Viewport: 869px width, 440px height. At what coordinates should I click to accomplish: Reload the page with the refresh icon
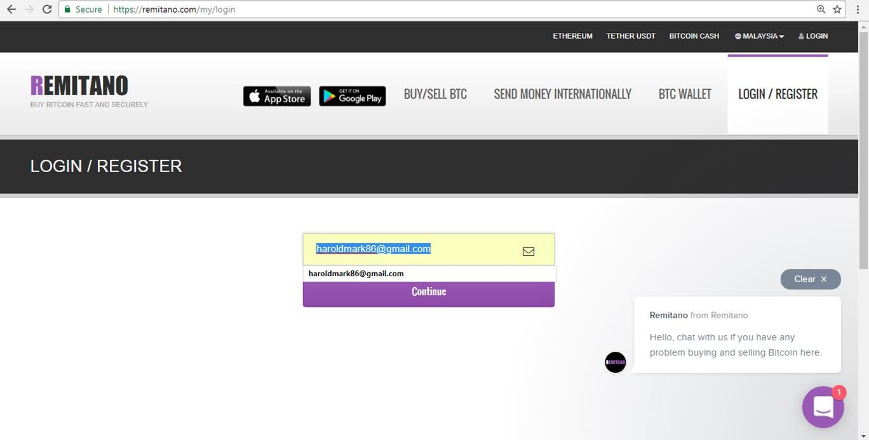click(x=46, y=10)
